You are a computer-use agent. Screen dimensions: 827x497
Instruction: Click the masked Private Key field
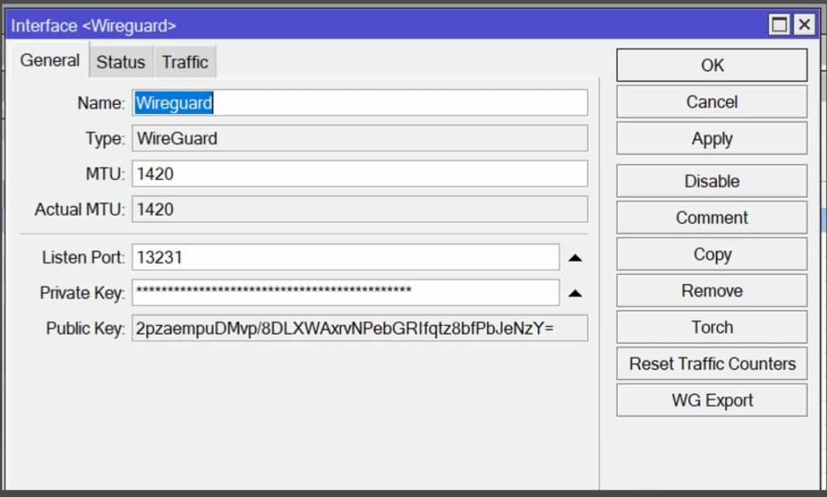pos(346,292)
